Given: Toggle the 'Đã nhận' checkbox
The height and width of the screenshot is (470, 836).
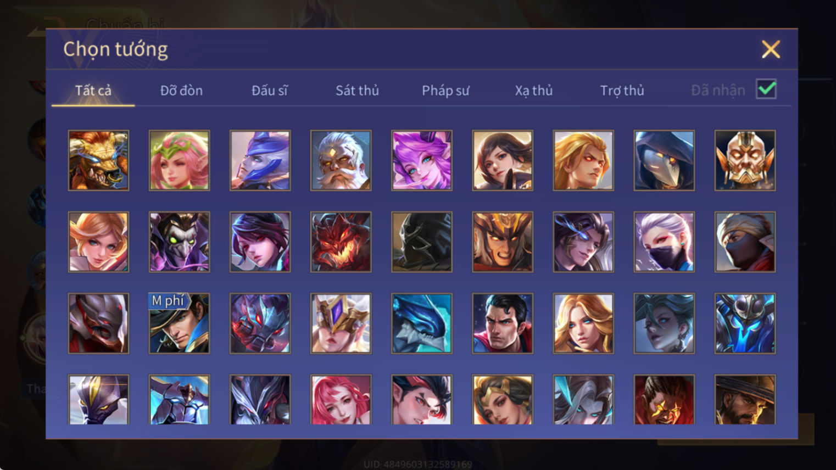Looking at the screenshot, I should point(766,89).
